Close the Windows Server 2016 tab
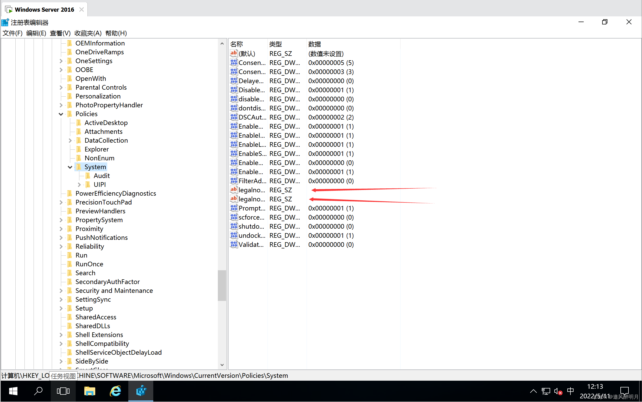 pos(81,10)
